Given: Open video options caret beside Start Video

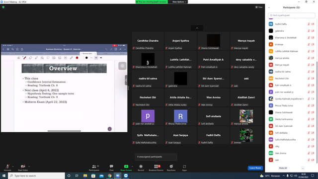Looking at the screenshot, I should (29, 167).
